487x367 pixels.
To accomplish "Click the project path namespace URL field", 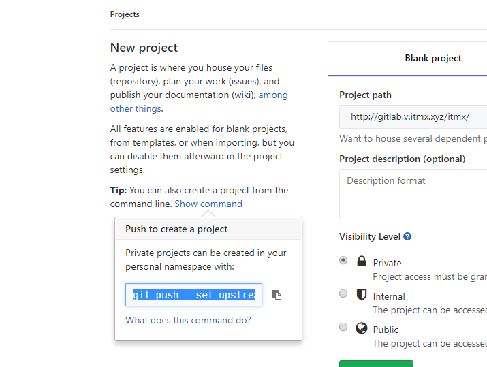I will [413, 116].
